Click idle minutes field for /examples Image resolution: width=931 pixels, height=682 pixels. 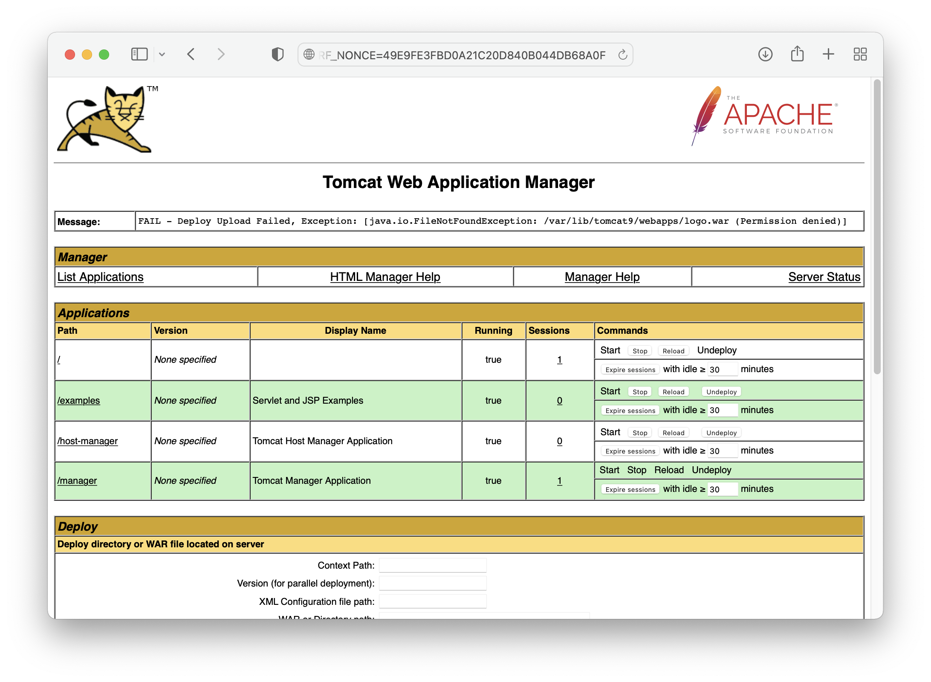(x=722, y=410)
